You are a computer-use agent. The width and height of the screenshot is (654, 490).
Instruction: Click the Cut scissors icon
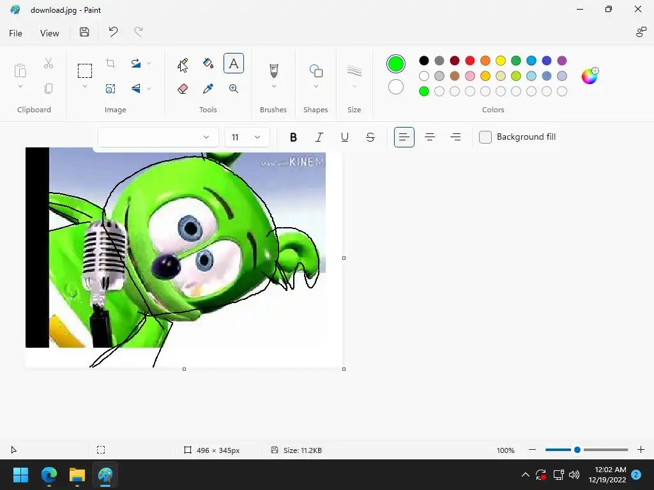tap(49, 63)
